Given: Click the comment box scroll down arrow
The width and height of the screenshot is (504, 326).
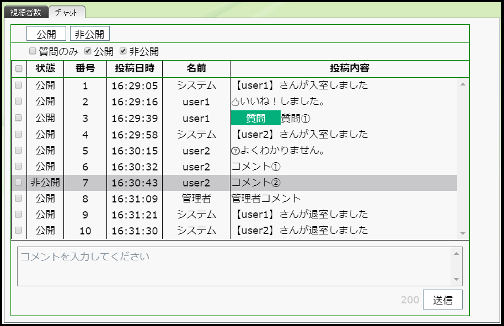Looking at the screenshot, I should click(x=455, y=280).
